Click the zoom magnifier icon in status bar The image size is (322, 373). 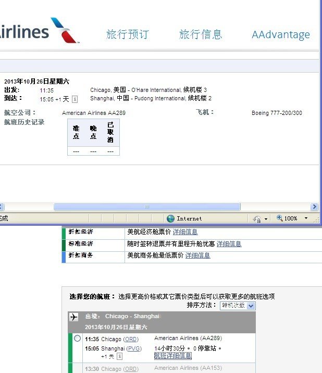(x=280, y=218)
